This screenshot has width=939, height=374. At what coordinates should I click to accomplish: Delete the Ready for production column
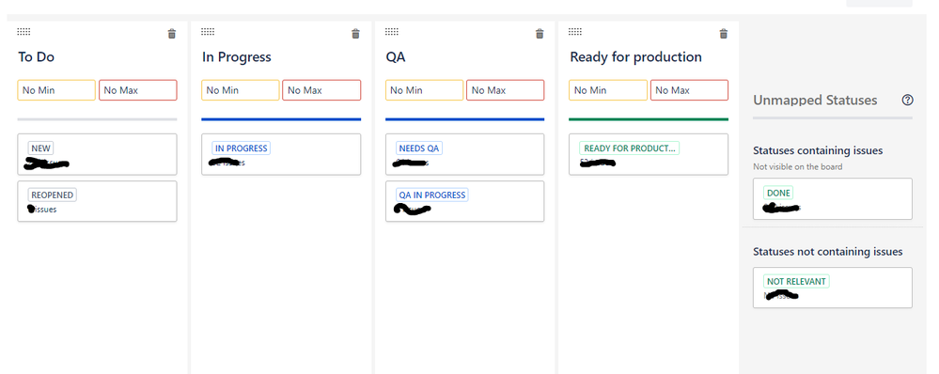pyautogui.click(x=724, y=34)
